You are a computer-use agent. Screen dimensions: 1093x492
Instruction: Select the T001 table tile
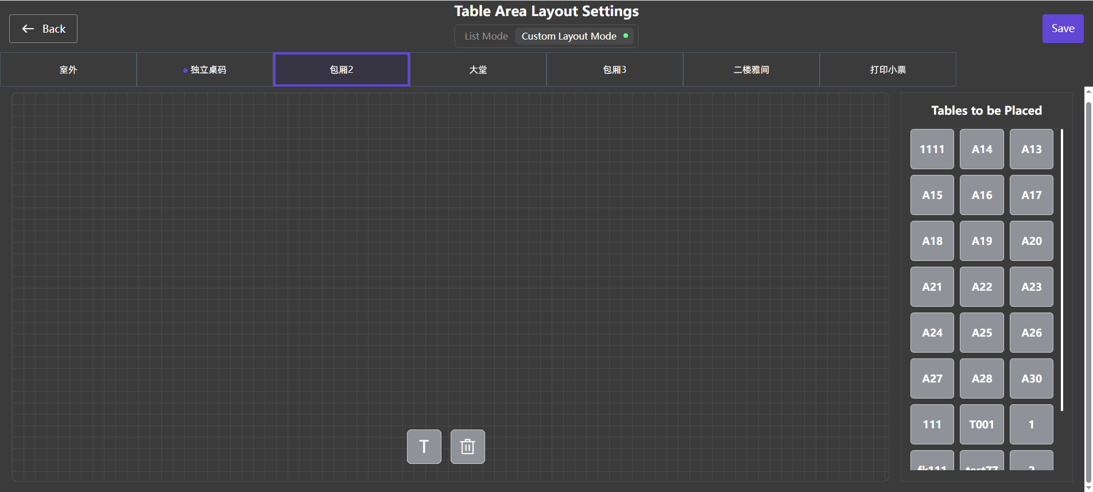click(x=982, y=424)
